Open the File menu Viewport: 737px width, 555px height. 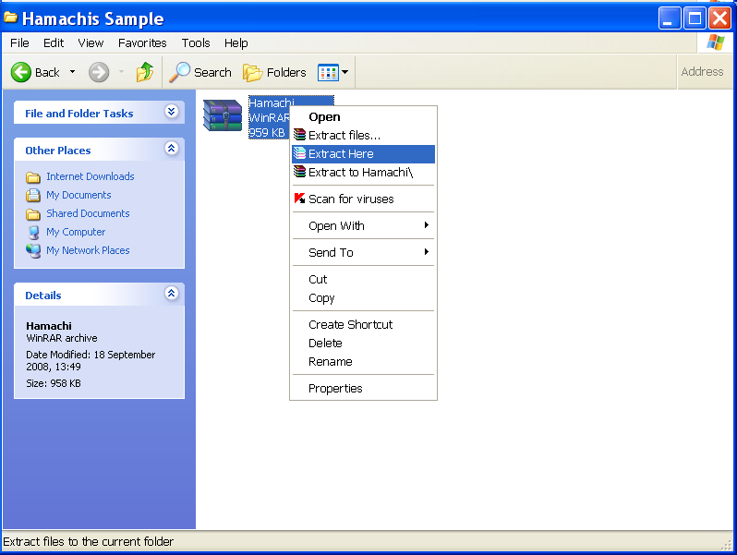[x=19, y=42]
